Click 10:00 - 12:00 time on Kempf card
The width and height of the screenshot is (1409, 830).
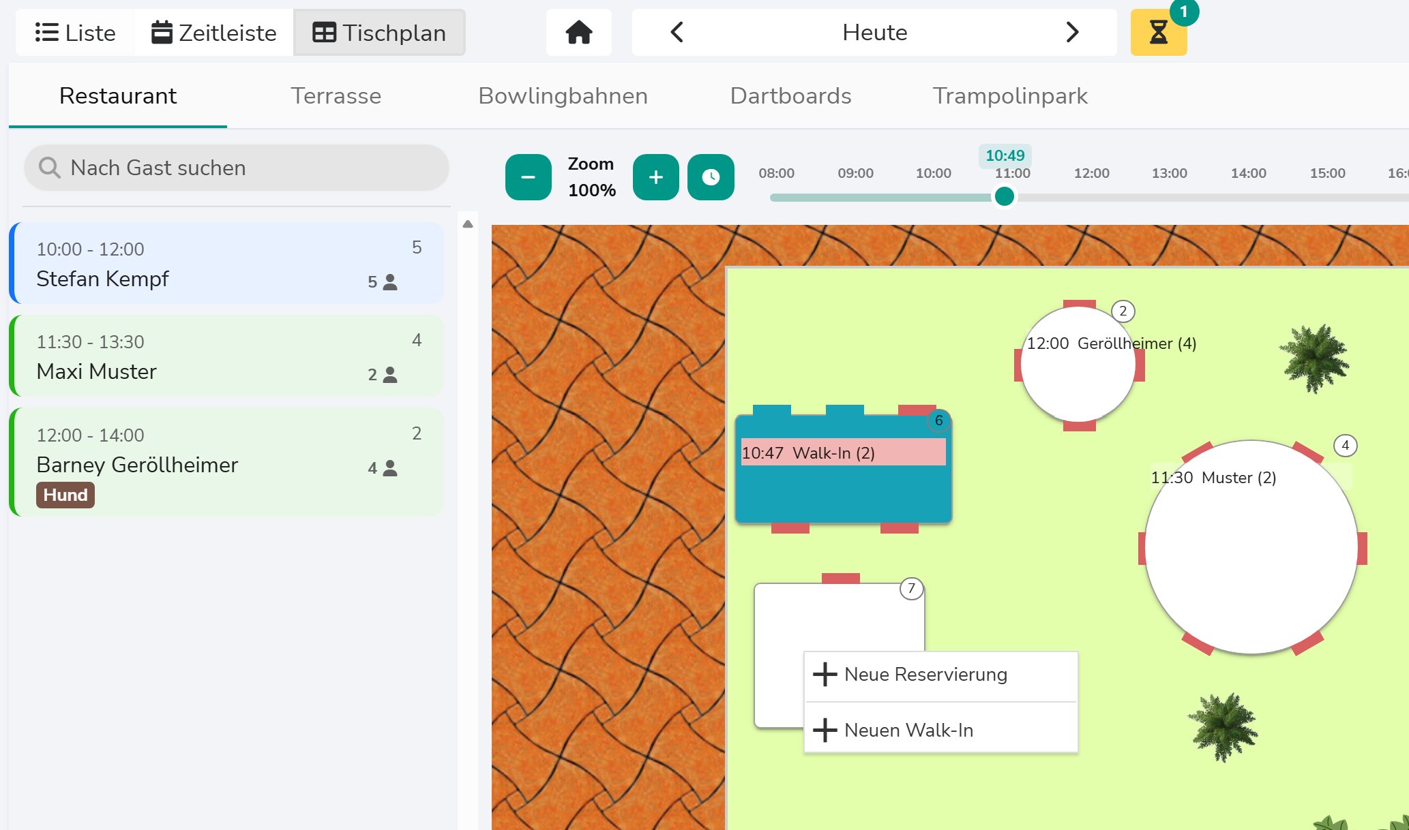pos(90,249)
